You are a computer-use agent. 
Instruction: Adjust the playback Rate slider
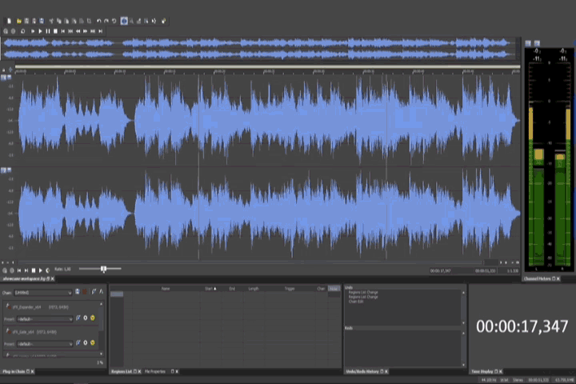[x=103, y=270]
